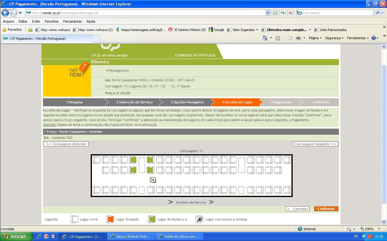
Task: Click the Carruagem Seguinte button
Action: coord(315,144)
